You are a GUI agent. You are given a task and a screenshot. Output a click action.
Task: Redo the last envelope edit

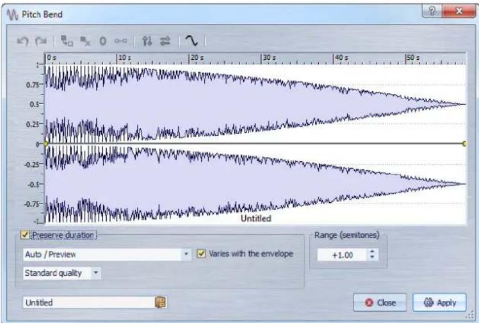[40, 40]
